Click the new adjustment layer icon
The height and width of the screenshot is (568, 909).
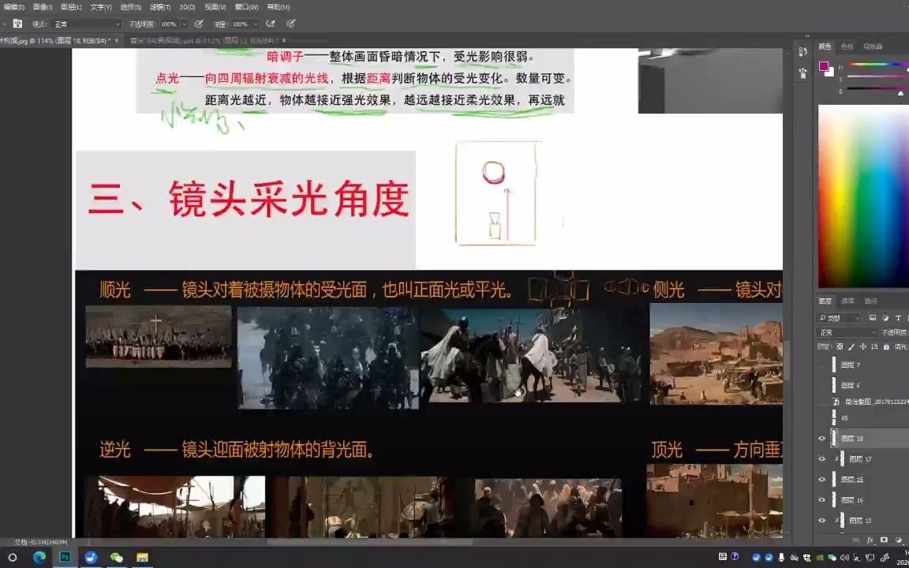coord(900,540)
